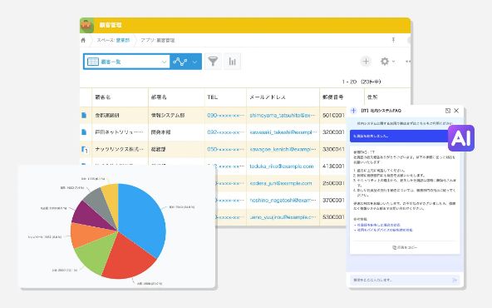Start a new chat with AI panel plus icon
Screen dimensions: 492x308
pos(354,111)
